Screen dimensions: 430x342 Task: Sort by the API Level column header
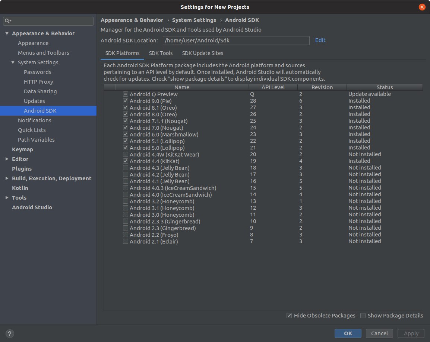coord(273,87)
